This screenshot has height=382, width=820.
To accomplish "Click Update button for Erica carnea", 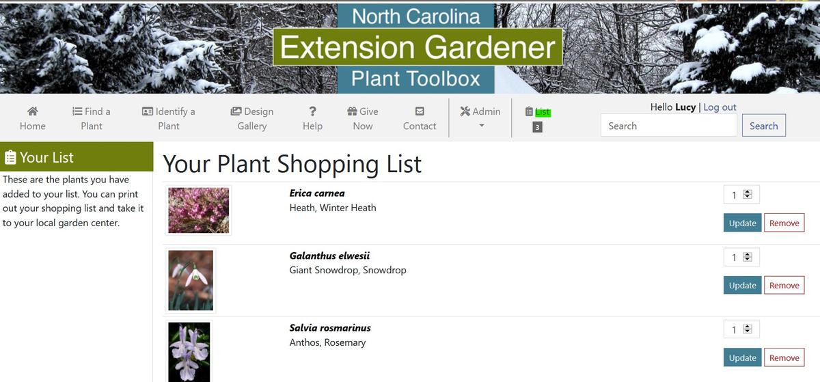I will tap(742, 223).
